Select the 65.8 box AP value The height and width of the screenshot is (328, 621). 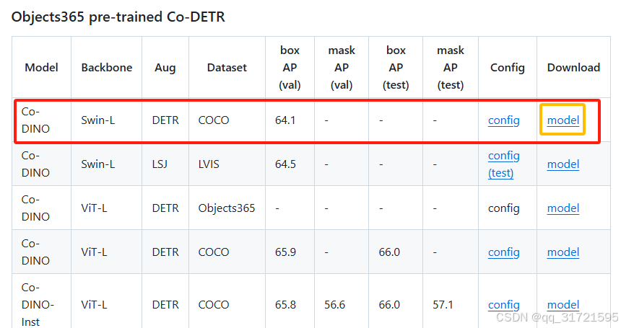pos(285,305)
